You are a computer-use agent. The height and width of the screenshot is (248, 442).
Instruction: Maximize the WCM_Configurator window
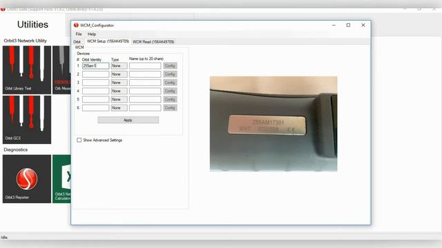tap(348, 25)
